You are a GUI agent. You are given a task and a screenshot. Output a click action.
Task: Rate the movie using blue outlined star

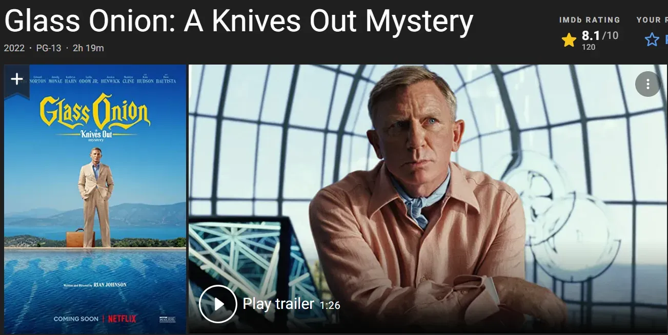(652, 39)
